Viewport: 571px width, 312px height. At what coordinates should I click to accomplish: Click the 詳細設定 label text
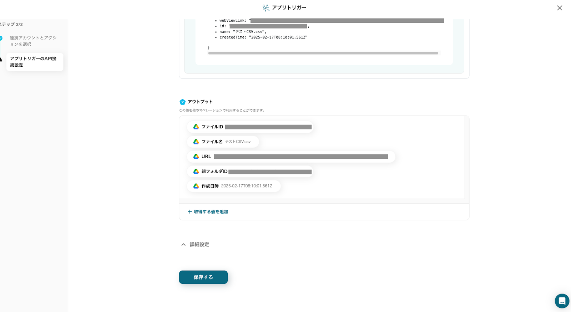point(199,245)
